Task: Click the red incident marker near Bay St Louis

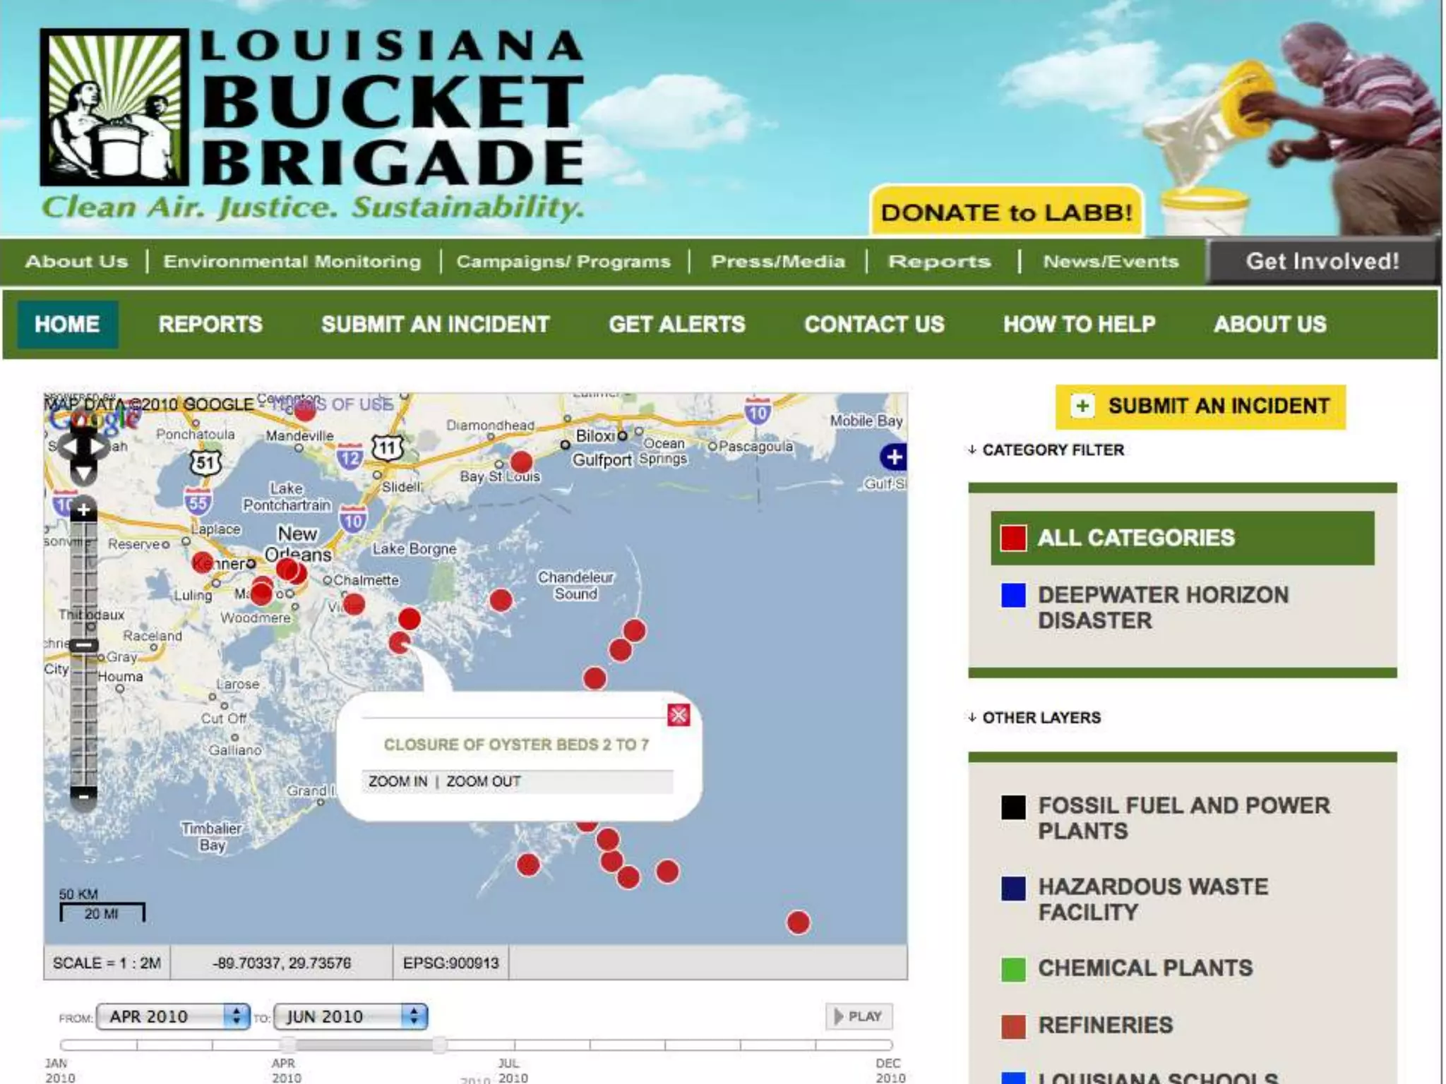Action: (521, 462)
